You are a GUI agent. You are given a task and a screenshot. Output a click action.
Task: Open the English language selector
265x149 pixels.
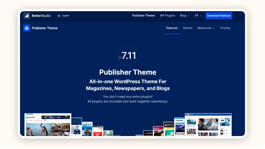[64, 16]
